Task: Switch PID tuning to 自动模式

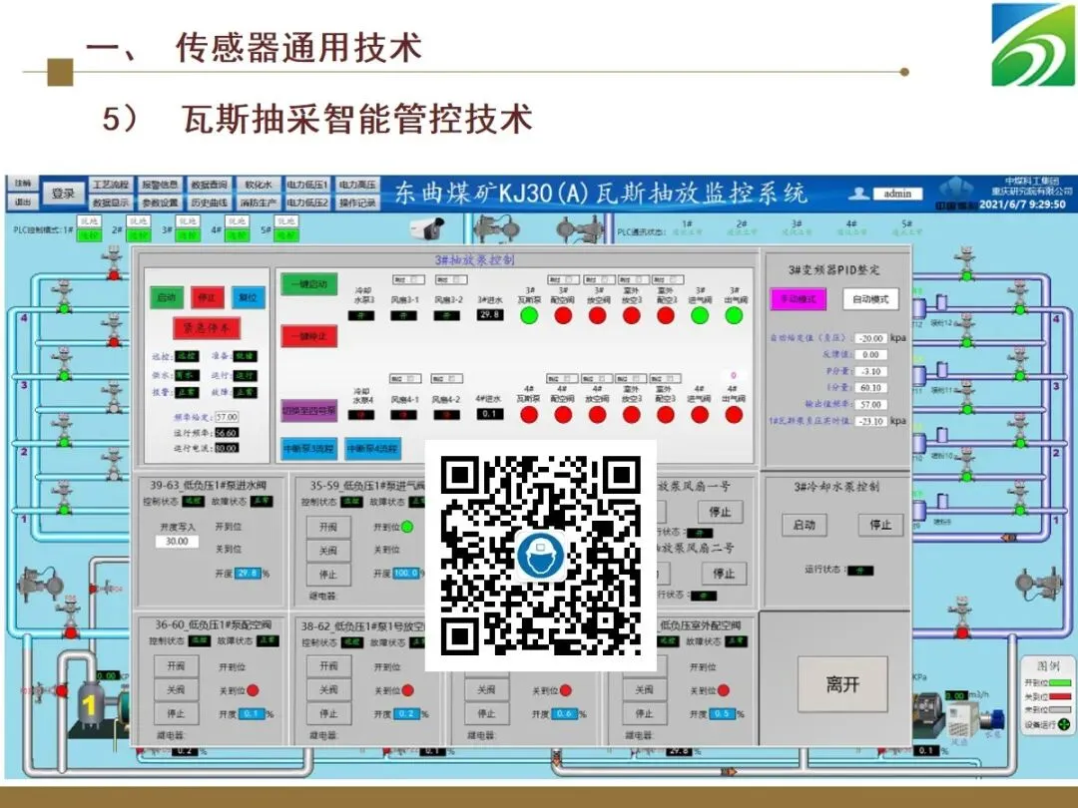Action: pyautogui.click(x=871, y=299)
